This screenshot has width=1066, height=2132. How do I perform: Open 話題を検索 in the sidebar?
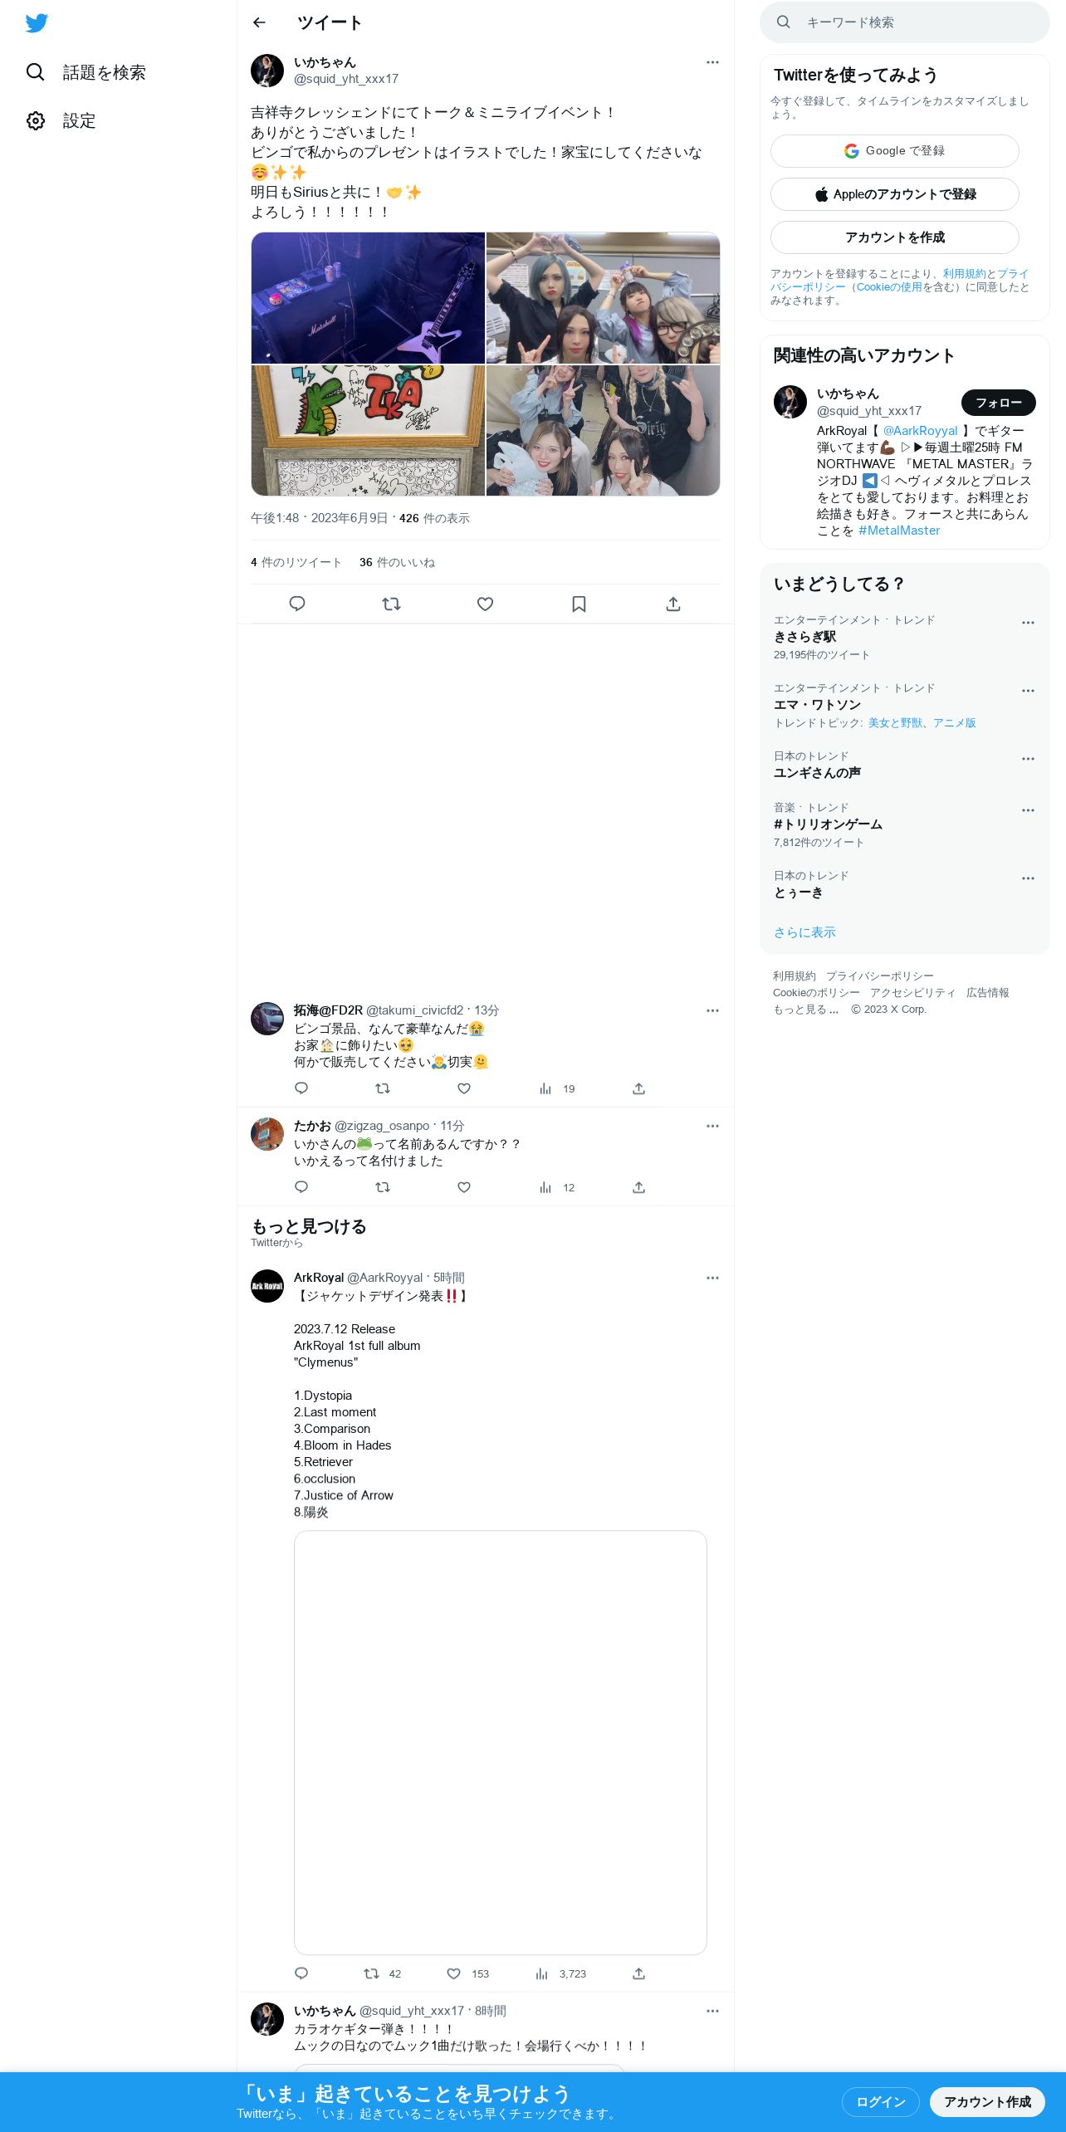point(86,72)
